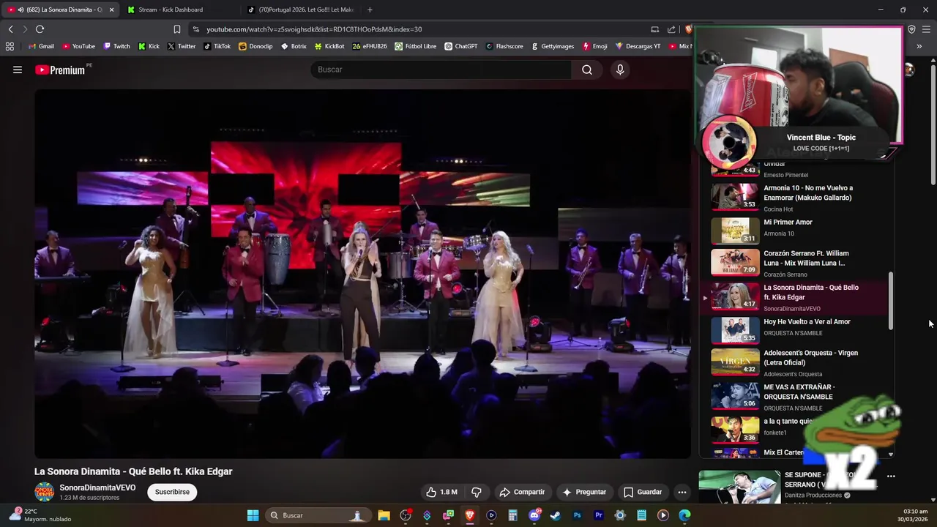Viewport: 937px width, 527px height.
Task: Open Windows Start menu
Action: click(253, 515)
